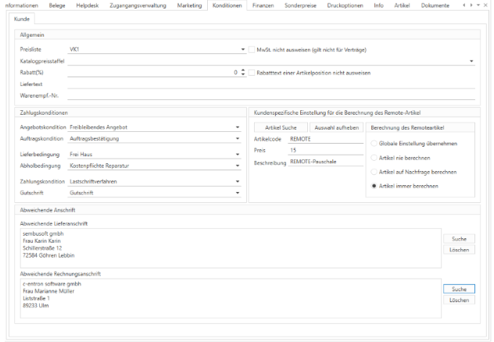Viewport: 494px width, 342px height.
Task: Expand the Zahlungskondition dropdown
Action: tap(237, 180)
